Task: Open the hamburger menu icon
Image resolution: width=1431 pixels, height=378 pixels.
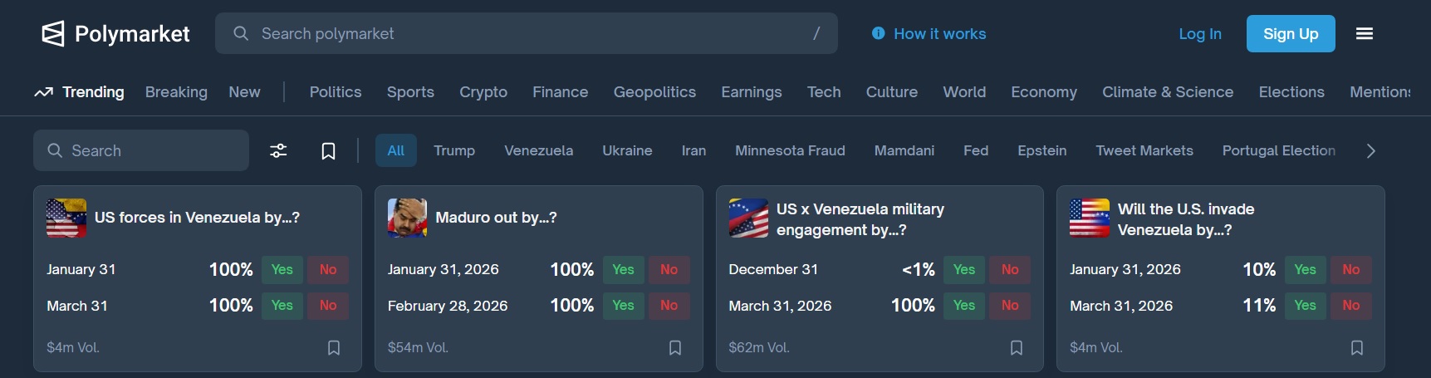Action: [1365, 34]
